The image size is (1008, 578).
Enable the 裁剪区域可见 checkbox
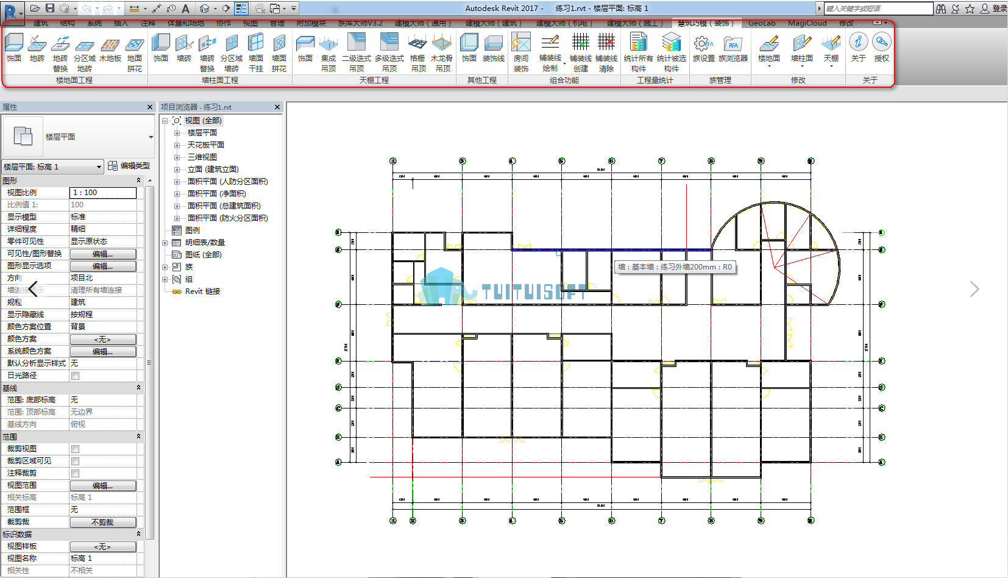point(75,461)
